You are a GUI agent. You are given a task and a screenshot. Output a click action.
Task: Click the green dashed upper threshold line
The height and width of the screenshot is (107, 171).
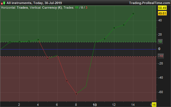point(78,42)
